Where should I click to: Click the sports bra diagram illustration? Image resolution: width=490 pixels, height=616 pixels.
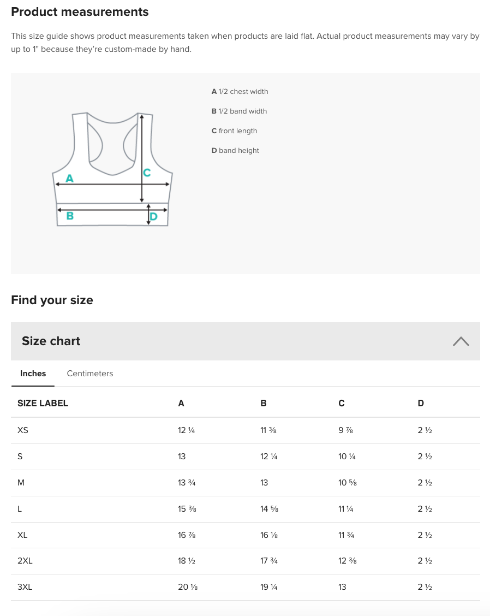pyautogui.click(x=112, y=169)
